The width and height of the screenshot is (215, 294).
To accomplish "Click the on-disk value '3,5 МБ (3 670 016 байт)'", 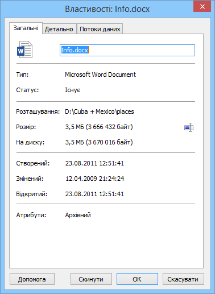I will pos(99,142).
